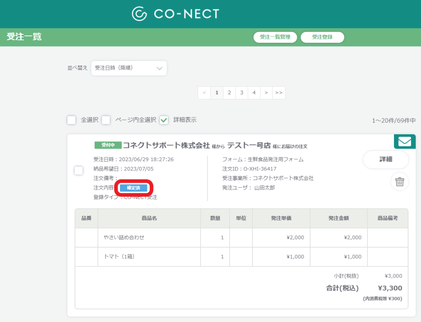
Task: Click the 受付中 status badge
Action: click(x=108, y=145)
